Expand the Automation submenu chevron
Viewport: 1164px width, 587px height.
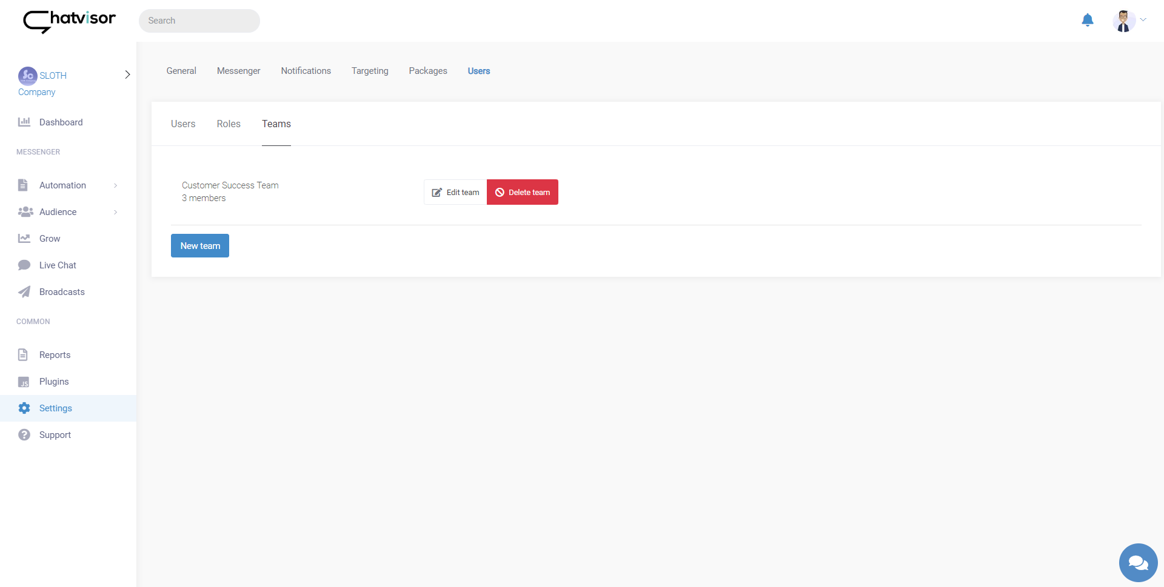click(115, 185)
